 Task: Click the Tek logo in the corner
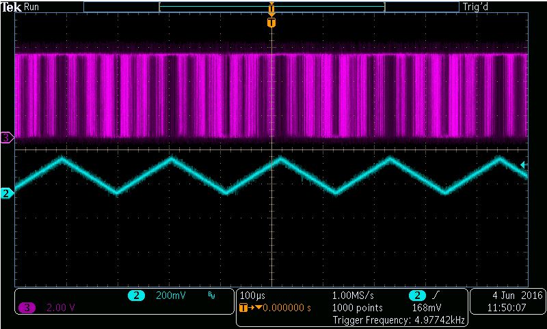coord(12,7)
